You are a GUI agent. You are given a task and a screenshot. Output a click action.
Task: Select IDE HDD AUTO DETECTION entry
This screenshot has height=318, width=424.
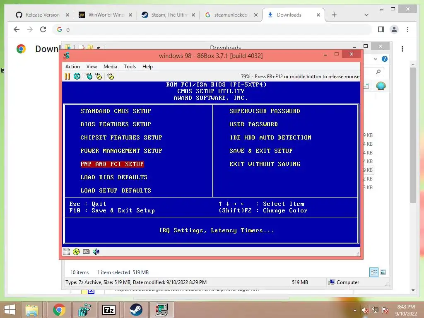pos(270,137)
